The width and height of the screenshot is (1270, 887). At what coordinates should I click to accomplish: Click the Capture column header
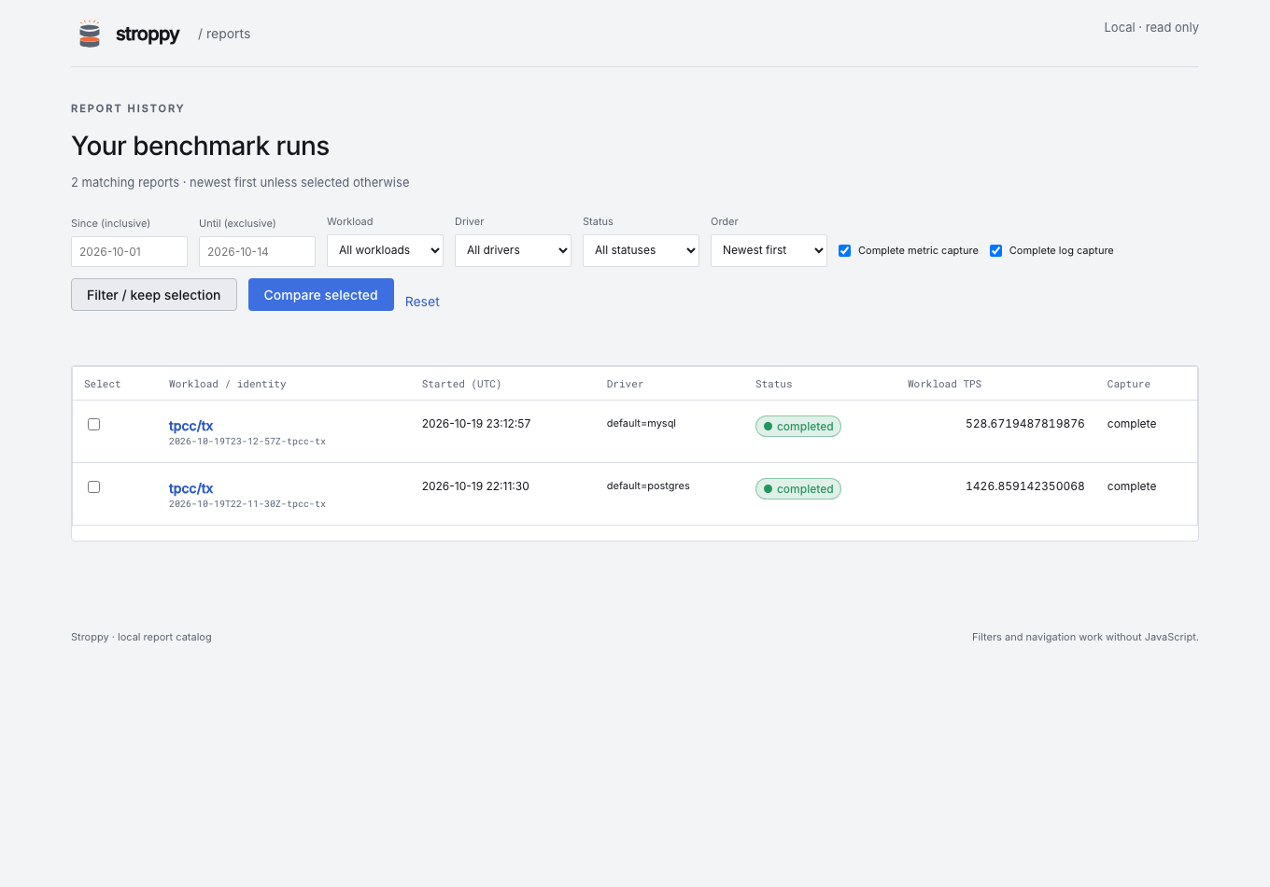1128,384
